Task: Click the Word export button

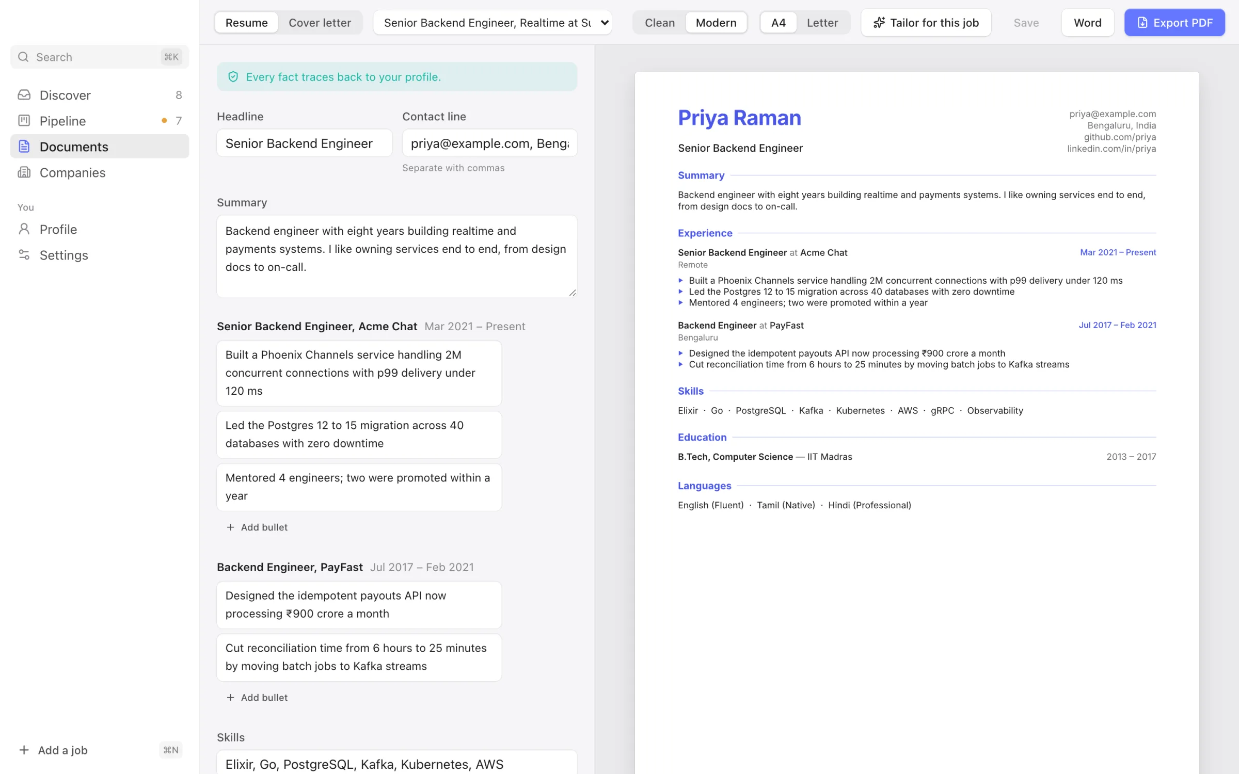Action: pyautogui.click(x=1087, y=23)
